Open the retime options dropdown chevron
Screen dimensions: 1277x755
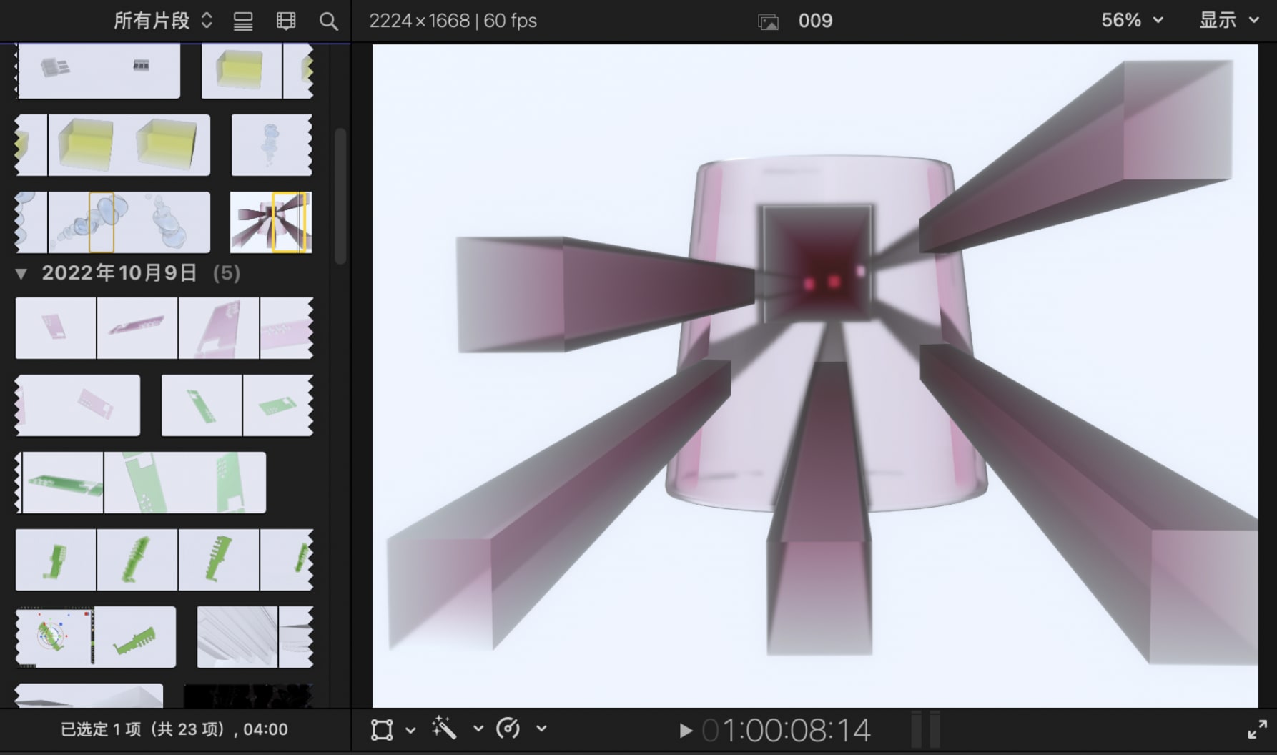[541, 729]
